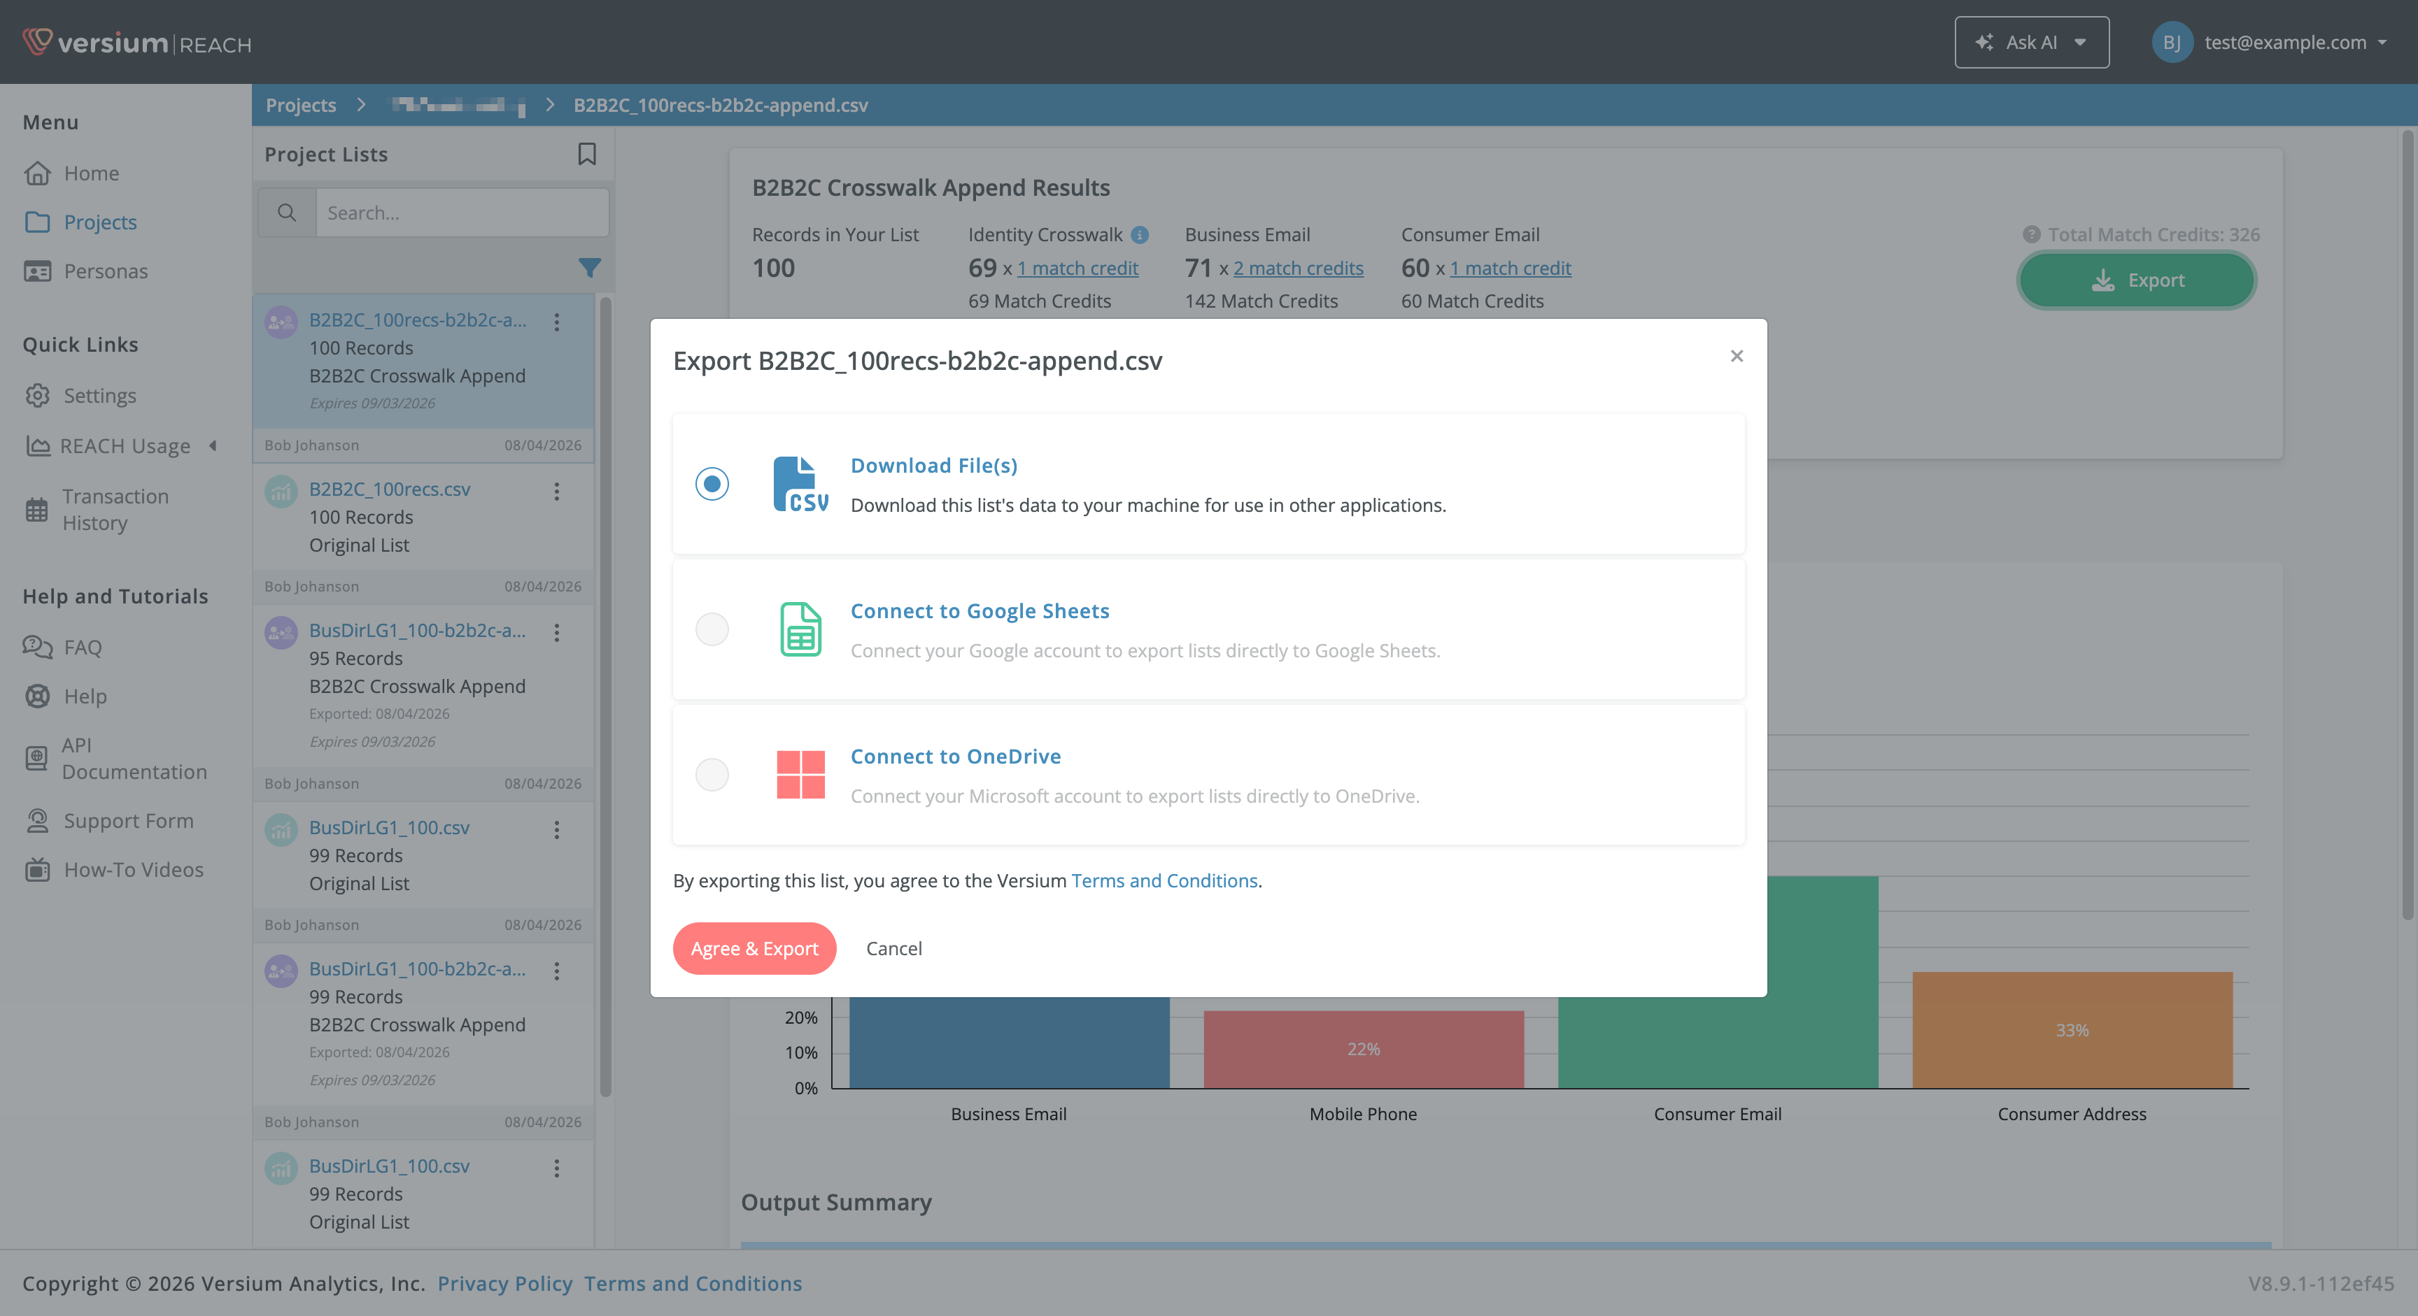This screenshot has width=2418, height=1316.
Task: Open Personas in the menu
Action: pyautogui.click(x=105, y=271)
